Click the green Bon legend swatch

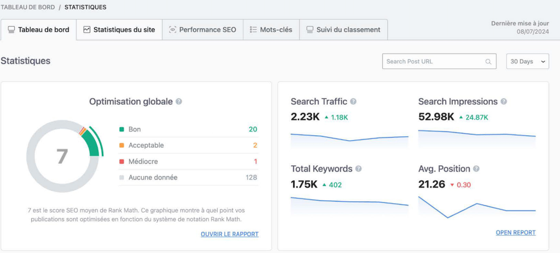click(x=121, y=129)
